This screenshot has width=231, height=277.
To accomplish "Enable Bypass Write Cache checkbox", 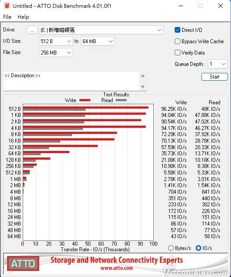I will click(x=177, y=41).
